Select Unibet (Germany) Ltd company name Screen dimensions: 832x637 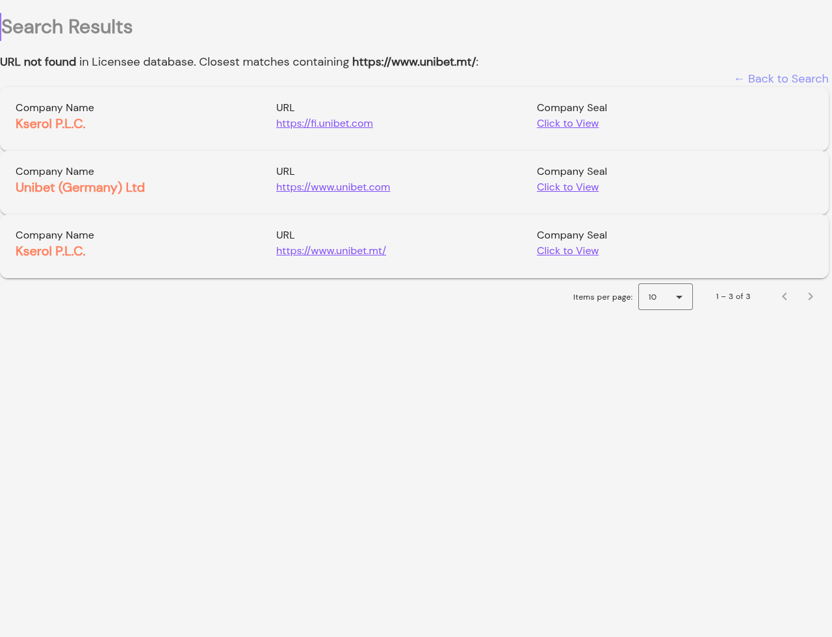coord(80,187)
